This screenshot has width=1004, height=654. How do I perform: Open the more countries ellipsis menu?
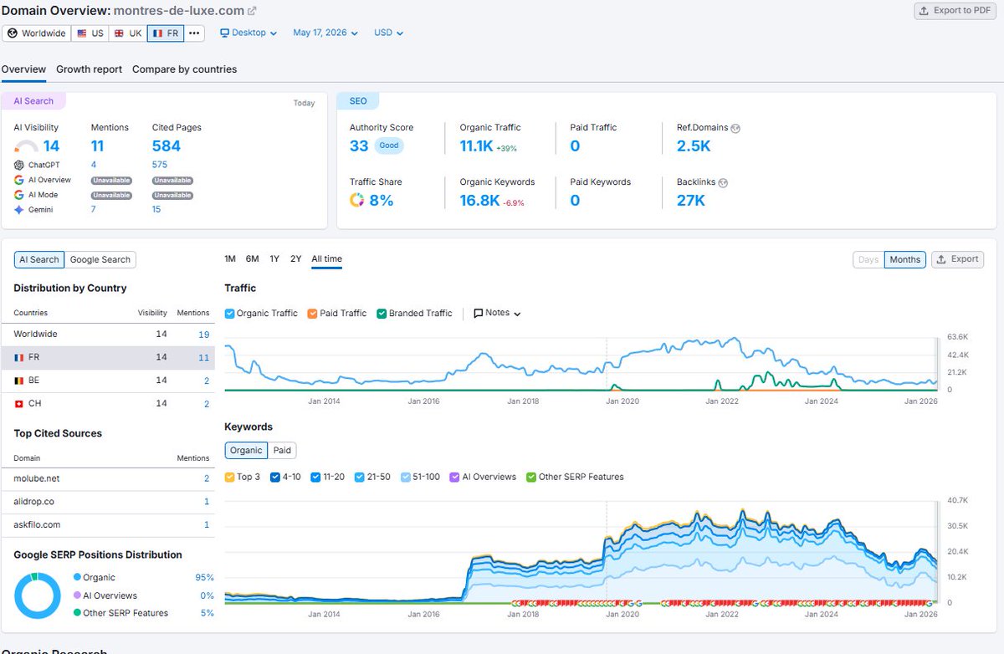pyautogui.click(x=194, y=33)
